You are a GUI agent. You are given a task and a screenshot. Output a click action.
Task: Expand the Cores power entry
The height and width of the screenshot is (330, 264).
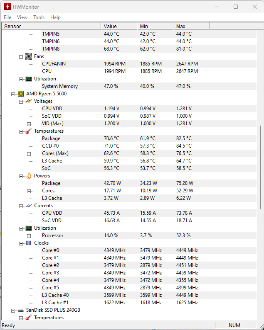29,191
